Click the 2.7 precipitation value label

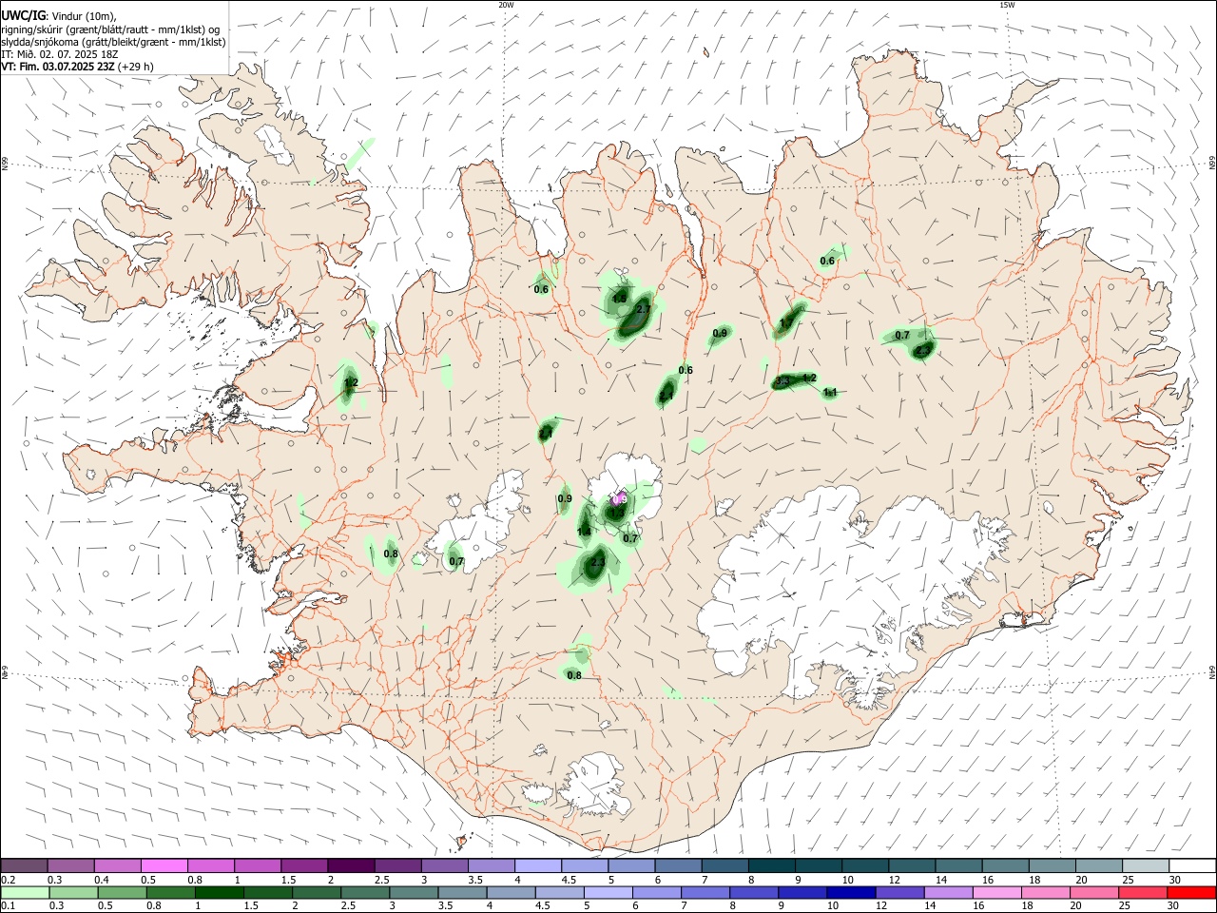point(643,310)
